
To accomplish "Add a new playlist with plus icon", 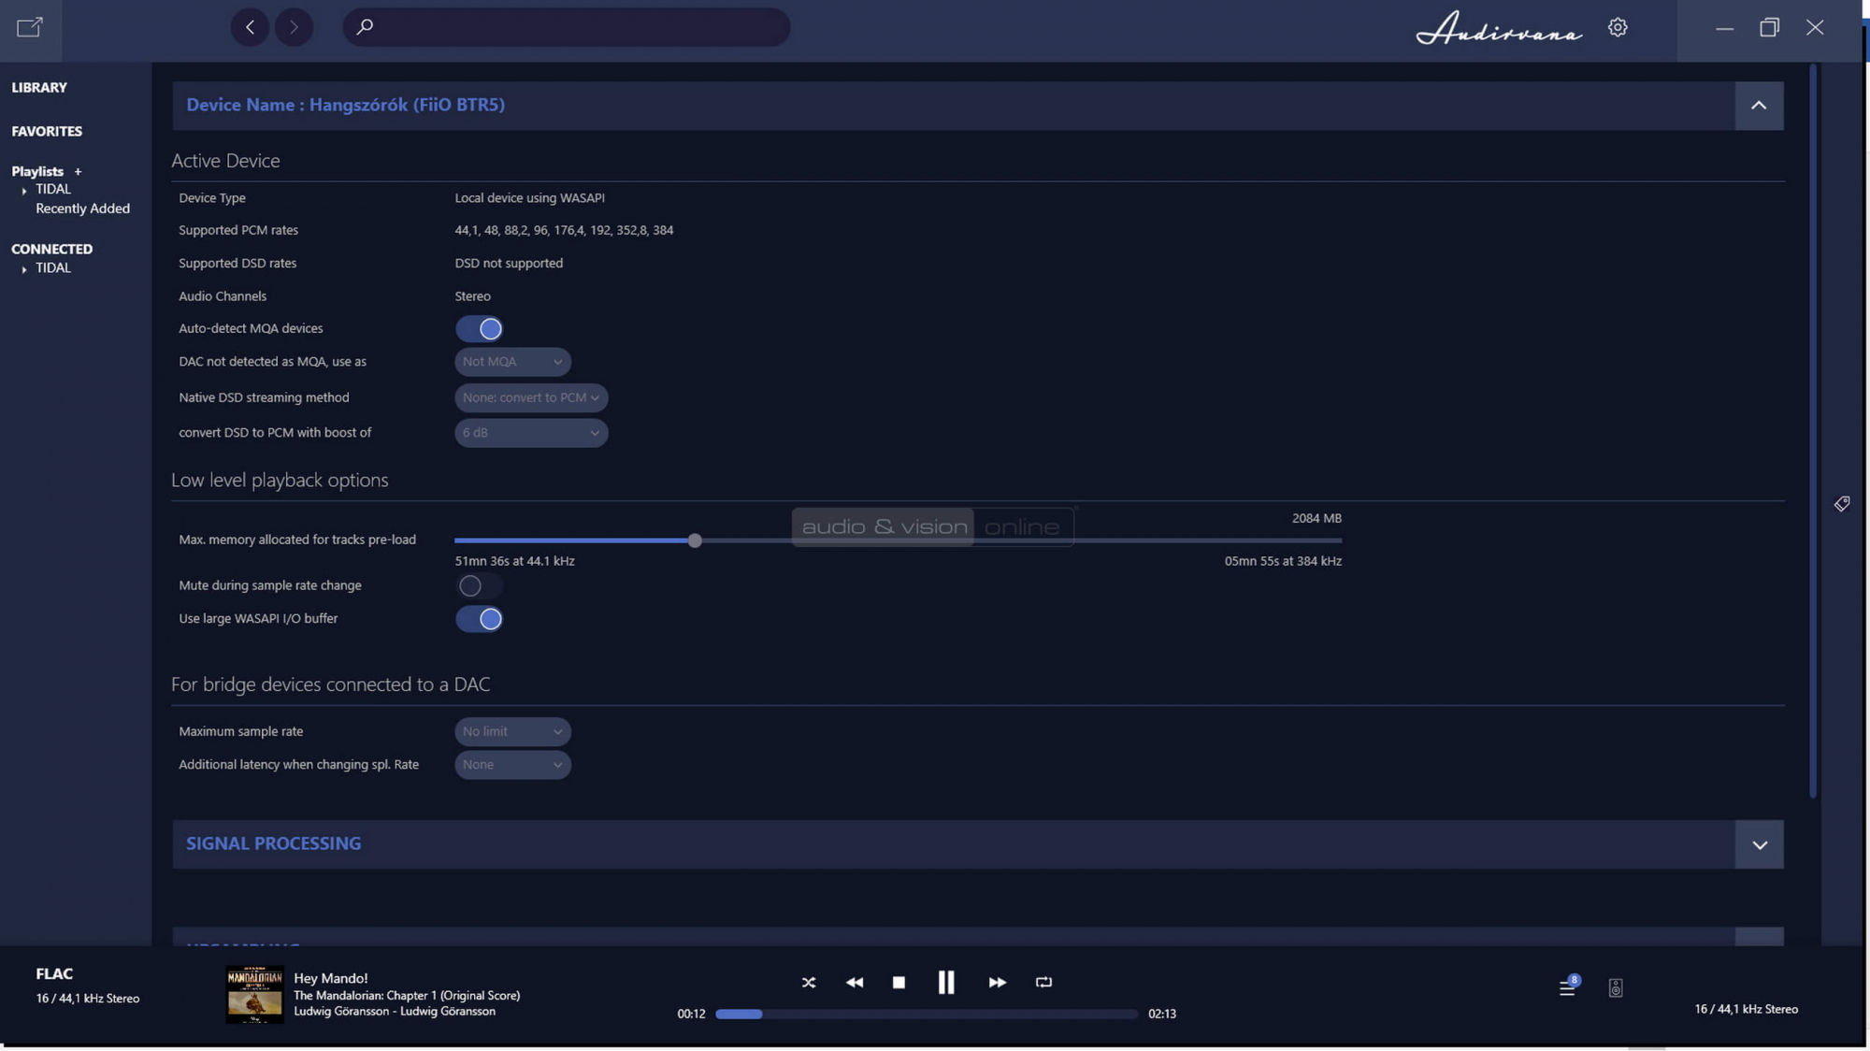I will 78,171.
